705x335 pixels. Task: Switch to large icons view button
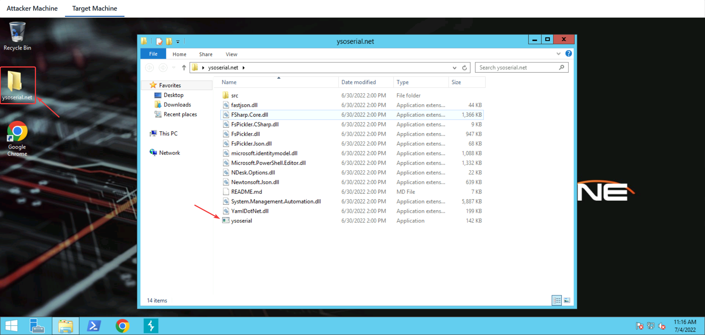567,301
